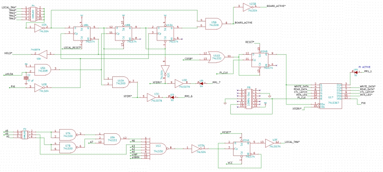Click the A7 input label

(x=91, y=142)
